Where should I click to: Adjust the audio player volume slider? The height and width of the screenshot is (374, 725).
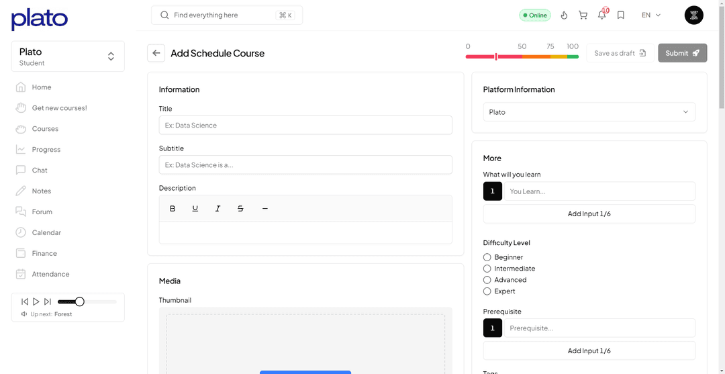[79, 302]
